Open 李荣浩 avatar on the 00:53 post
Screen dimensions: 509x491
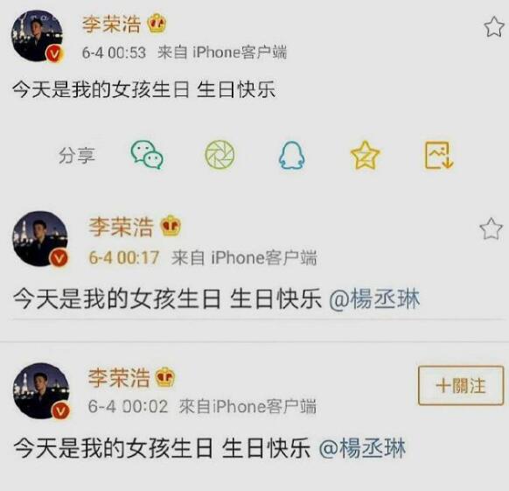pyautogui.click(x=38, y=36)
